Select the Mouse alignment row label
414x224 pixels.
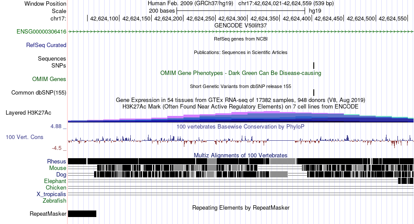[x=58, y=168]
